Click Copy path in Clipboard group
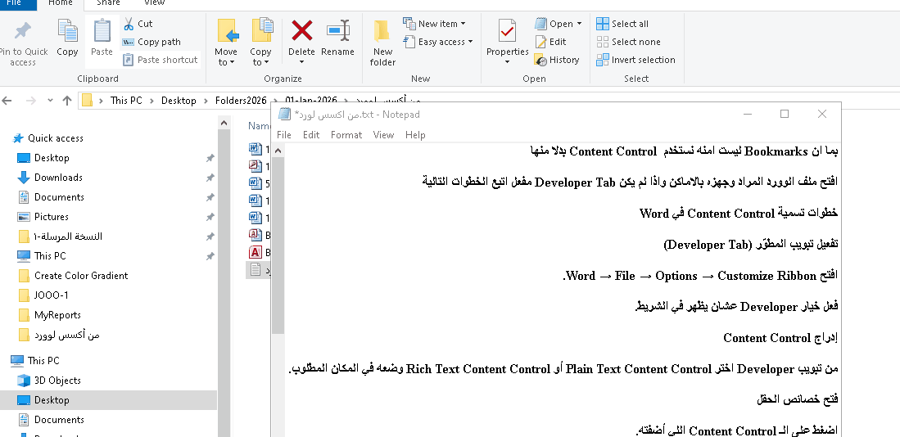 152,42
